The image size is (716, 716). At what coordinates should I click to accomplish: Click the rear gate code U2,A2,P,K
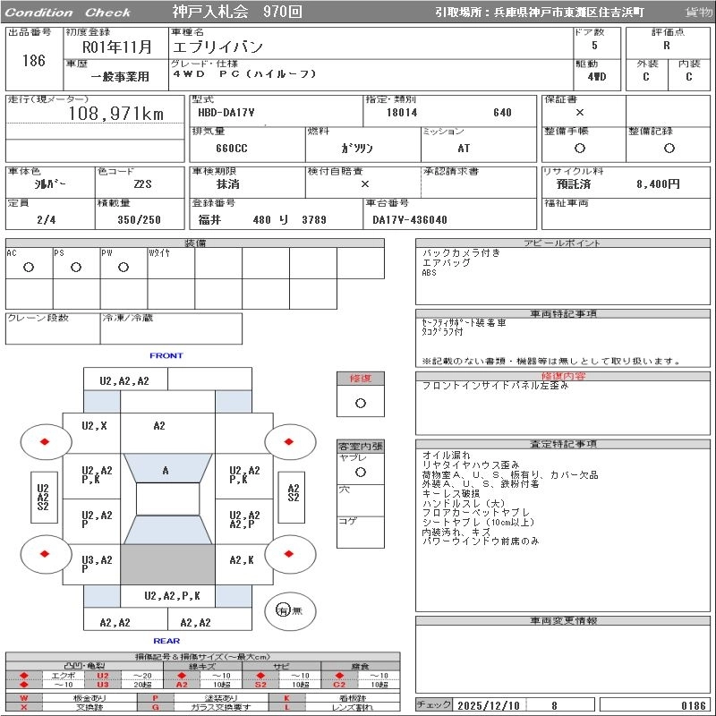pyautogui.click(x=172, y=595)
